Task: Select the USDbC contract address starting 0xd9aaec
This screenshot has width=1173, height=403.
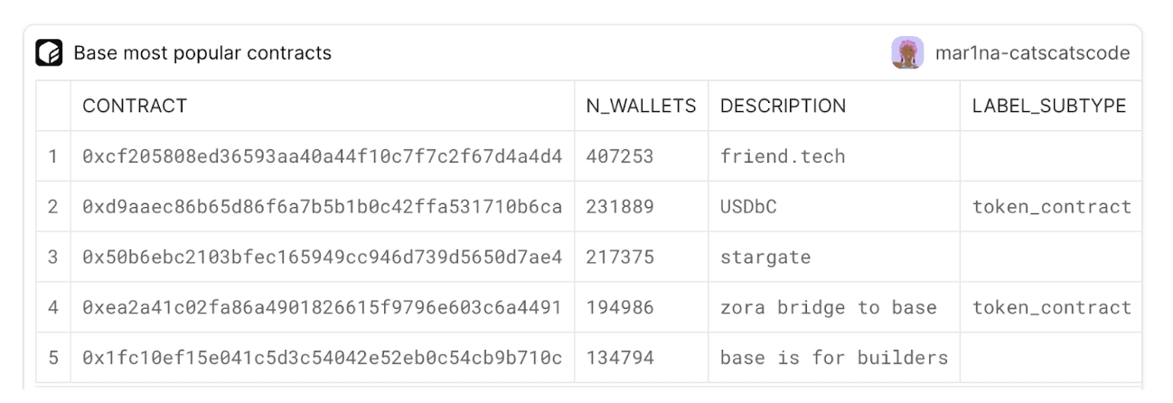Action: (323, 207)
